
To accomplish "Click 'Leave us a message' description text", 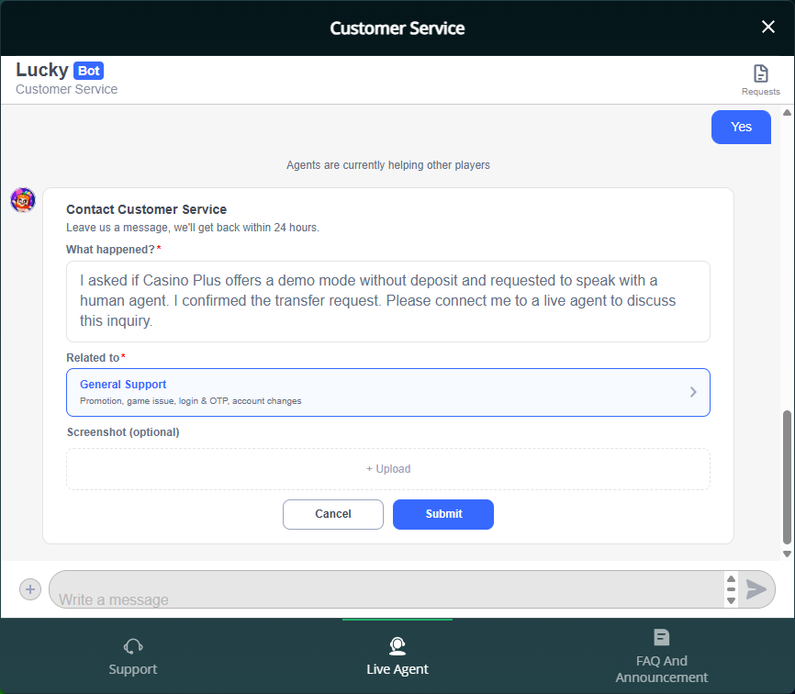I will pyautogui.click(x=193, y=228).
